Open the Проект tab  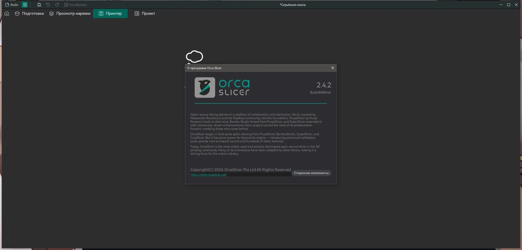coord(144,13)
